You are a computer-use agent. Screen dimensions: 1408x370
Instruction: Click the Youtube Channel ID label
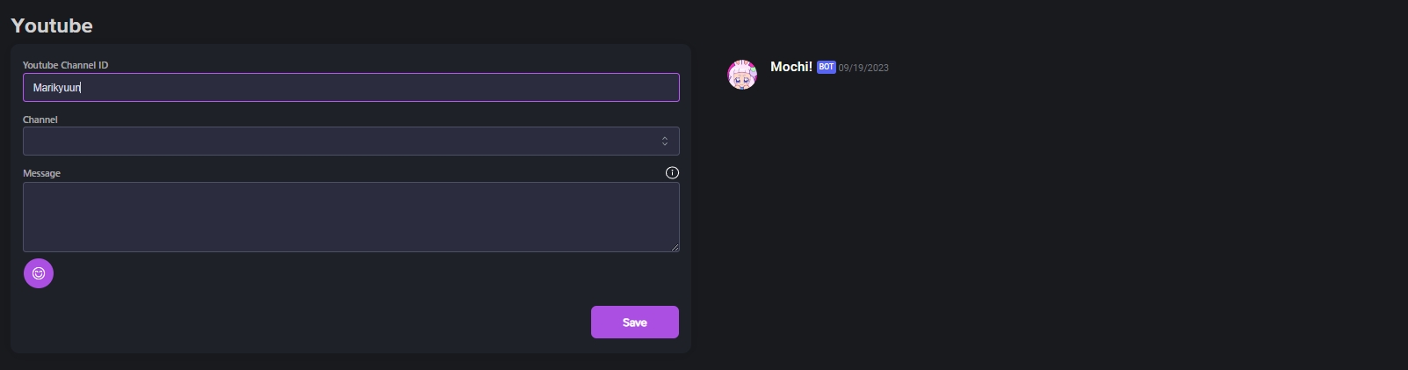pos(65,65)
